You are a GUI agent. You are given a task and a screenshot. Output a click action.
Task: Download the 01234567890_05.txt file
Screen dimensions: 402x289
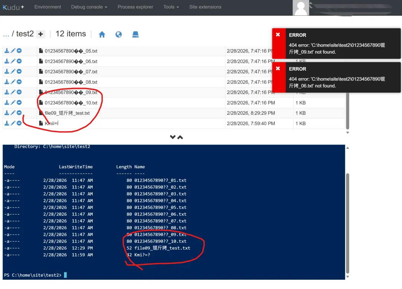coord(7,51)
